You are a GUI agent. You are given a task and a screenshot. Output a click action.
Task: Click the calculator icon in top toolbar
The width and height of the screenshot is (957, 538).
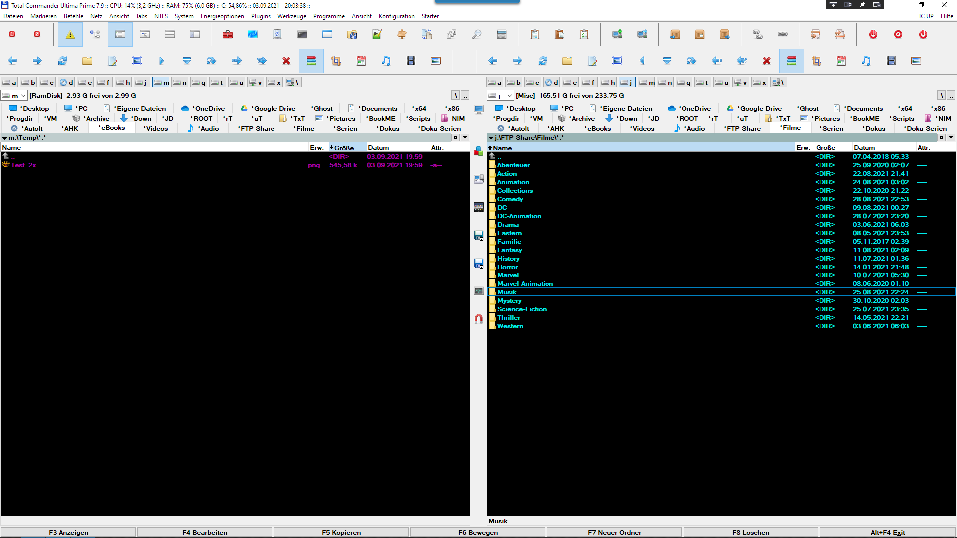point(502,34)
